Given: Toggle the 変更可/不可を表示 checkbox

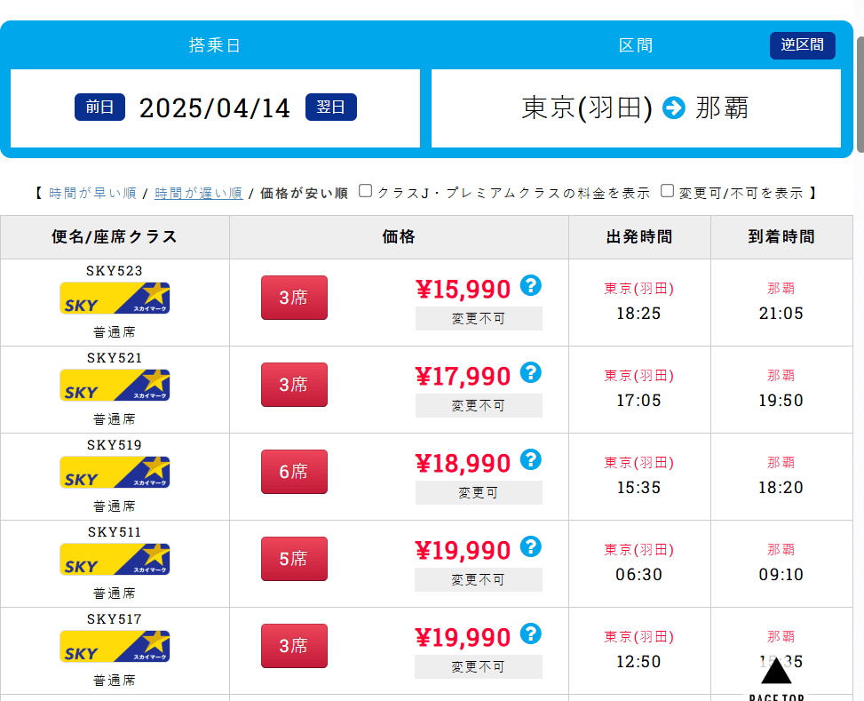Looking at the screenshot, I should coord(668,191).
